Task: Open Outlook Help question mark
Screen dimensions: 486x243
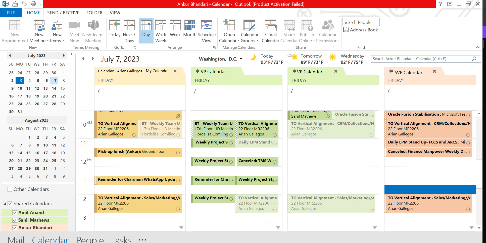Action: click(x=440, y=4)
